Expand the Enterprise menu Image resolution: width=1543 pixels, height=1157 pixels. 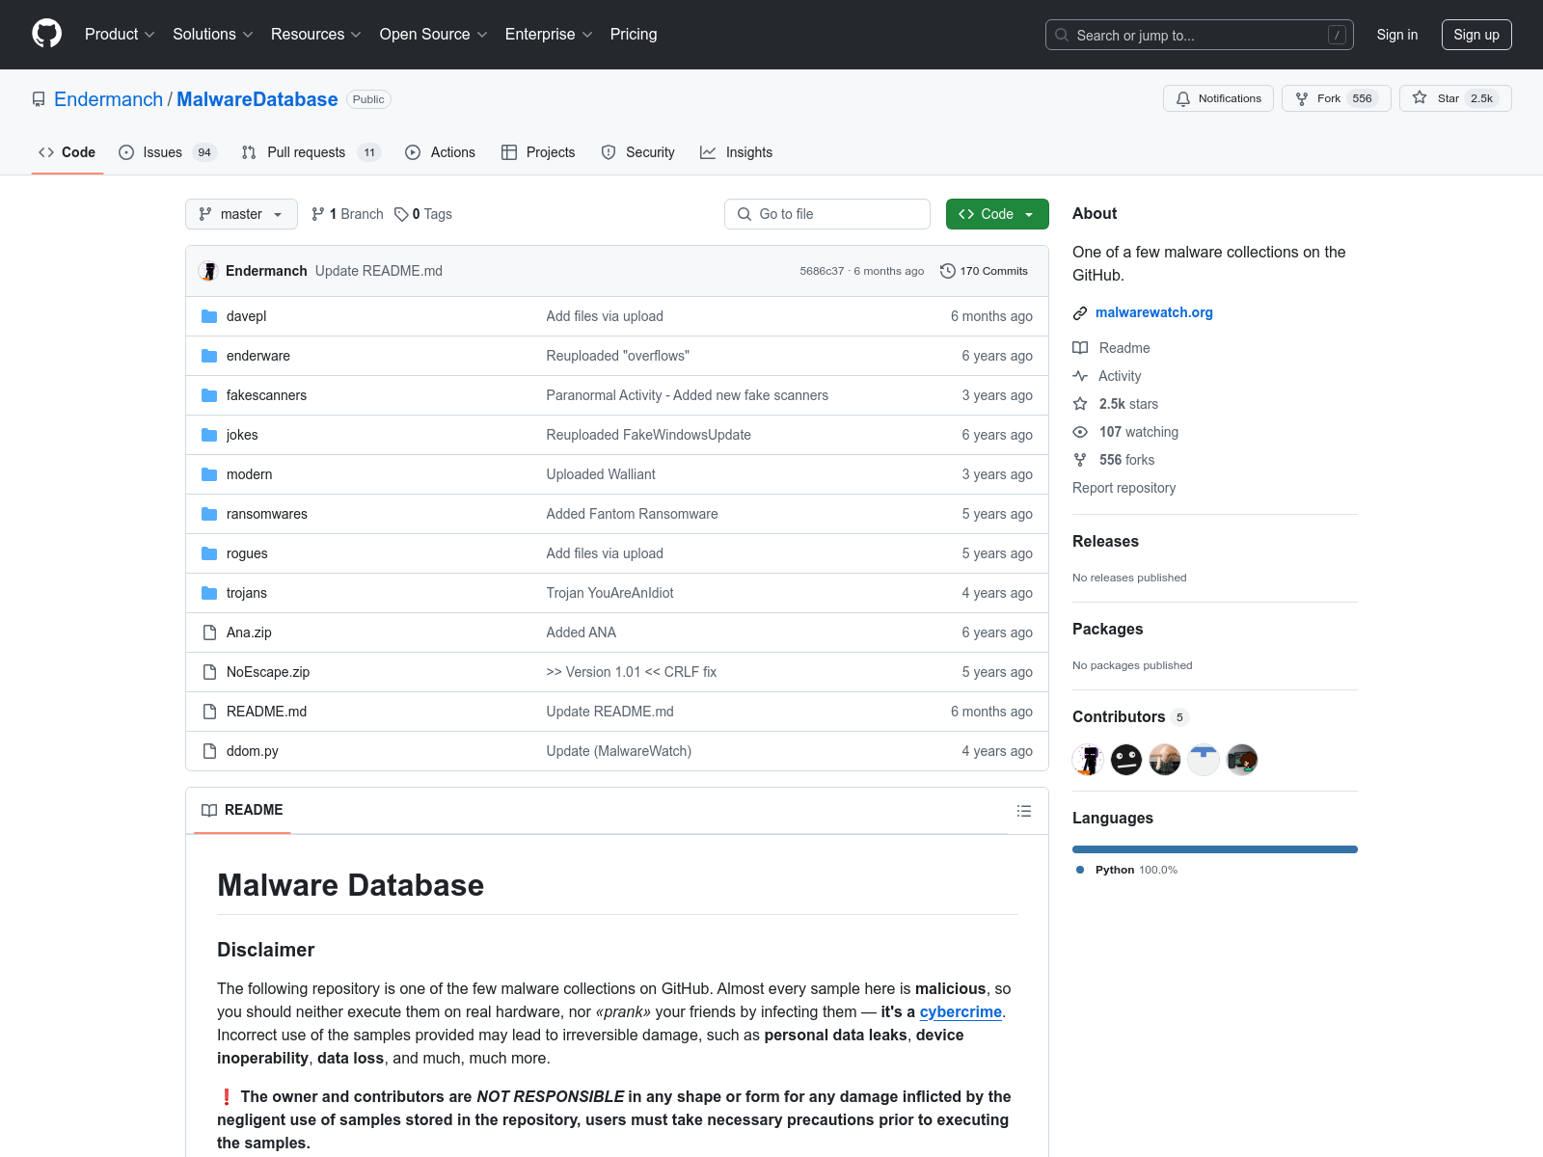(x=549, y=34)
